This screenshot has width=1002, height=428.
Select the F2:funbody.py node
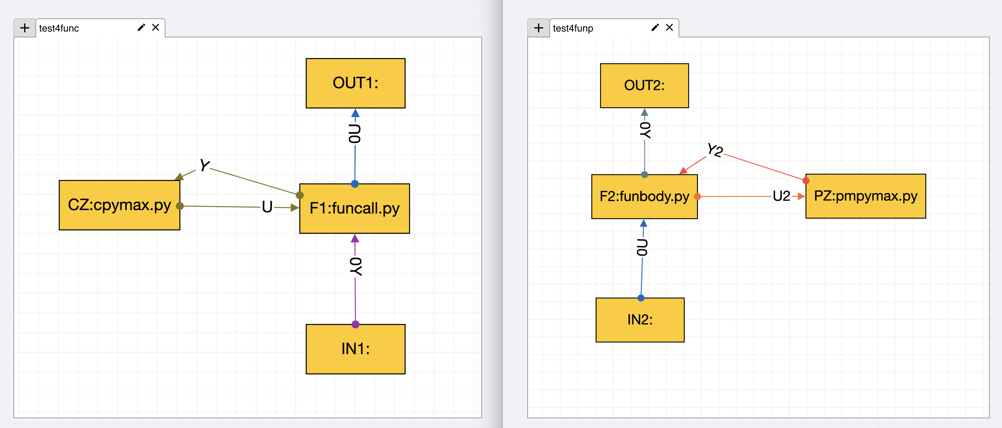pyautogui.click(x=644, y=197)
